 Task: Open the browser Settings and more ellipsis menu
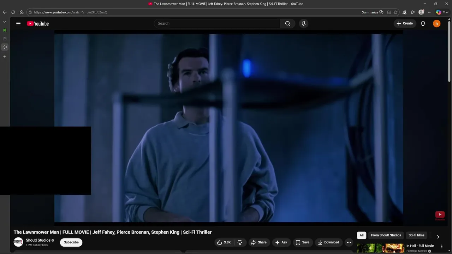click(x=430, y=12)
